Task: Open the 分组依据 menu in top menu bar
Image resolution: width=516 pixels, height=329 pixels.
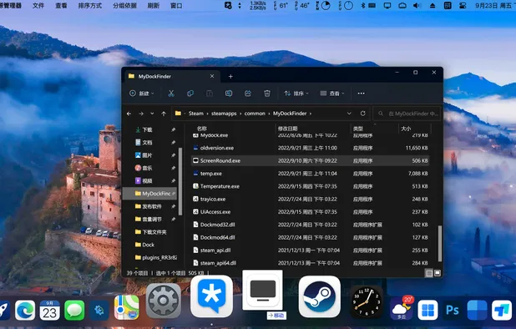Action: tap(124, 6)
